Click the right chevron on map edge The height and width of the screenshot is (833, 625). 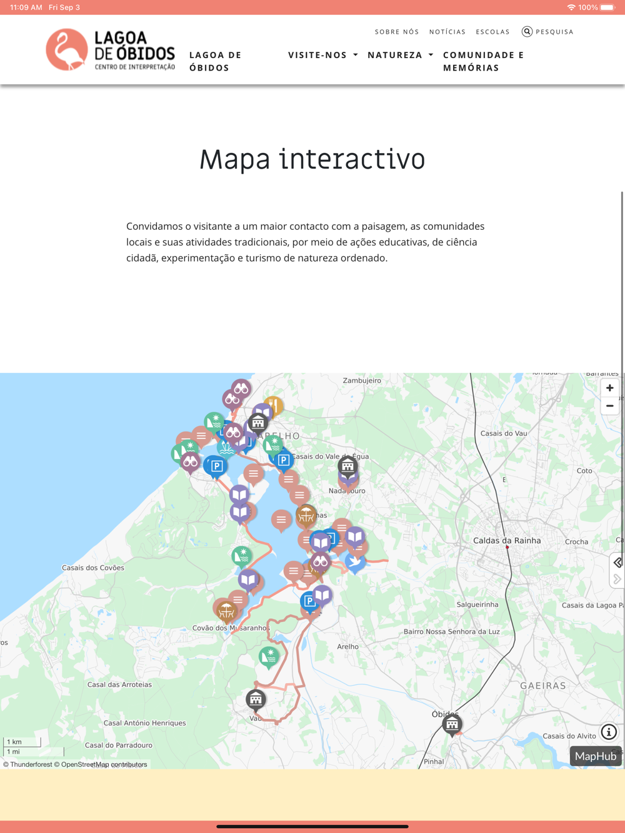point(617,579)
